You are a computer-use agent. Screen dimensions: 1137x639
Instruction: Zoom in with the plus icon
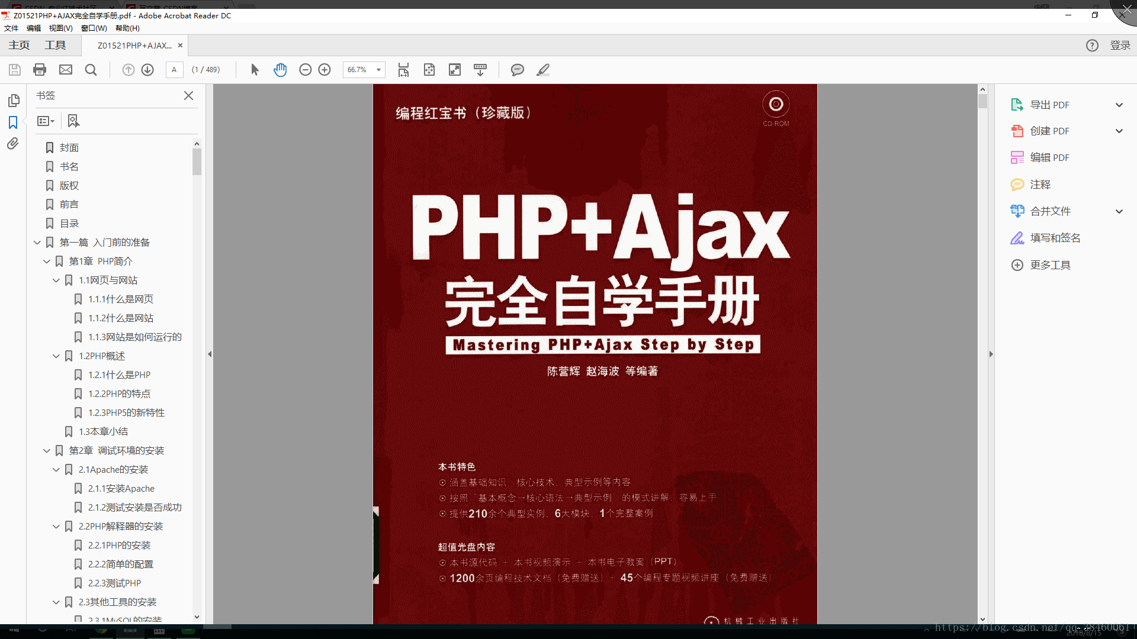[325, 70]
